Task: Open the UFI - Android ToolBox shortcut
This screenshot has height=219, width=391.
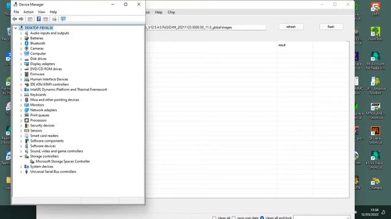Action: (375, 86)
